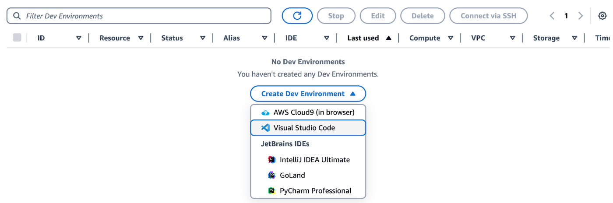The width and height of the screenshot is (613, 203).
Task: Collapse the Create Dev Environment button
Action: [308, 94]
